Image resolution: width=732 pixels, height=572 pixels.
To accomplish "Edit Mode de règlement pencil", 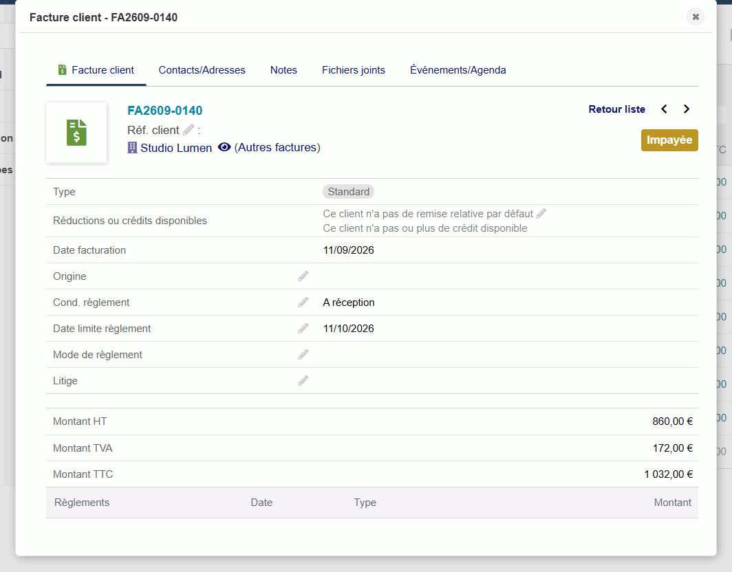I will [303, 355].
